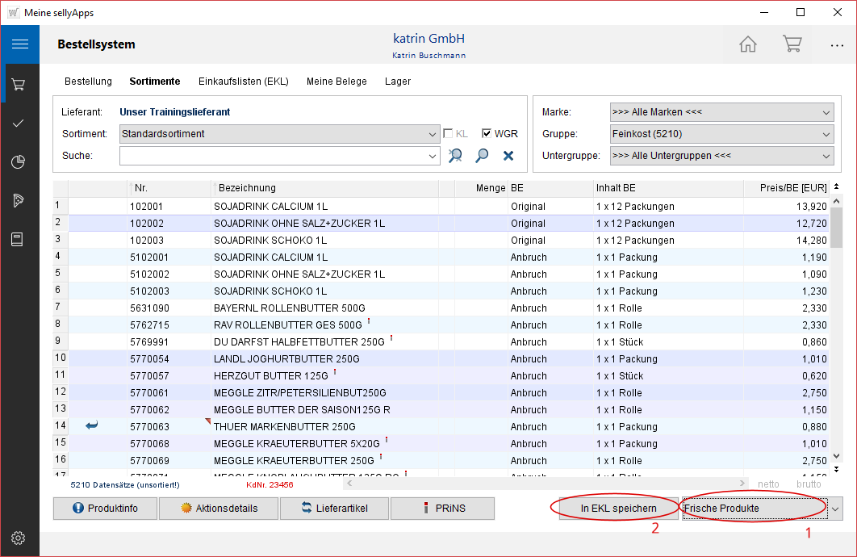
Task: Open the Meine Belege tab
Action: click(x=337, y=82)
